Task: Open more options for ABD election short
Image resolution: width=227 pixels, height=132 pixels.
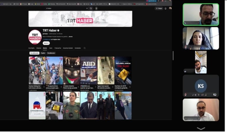Action: [x=96, y=87]
